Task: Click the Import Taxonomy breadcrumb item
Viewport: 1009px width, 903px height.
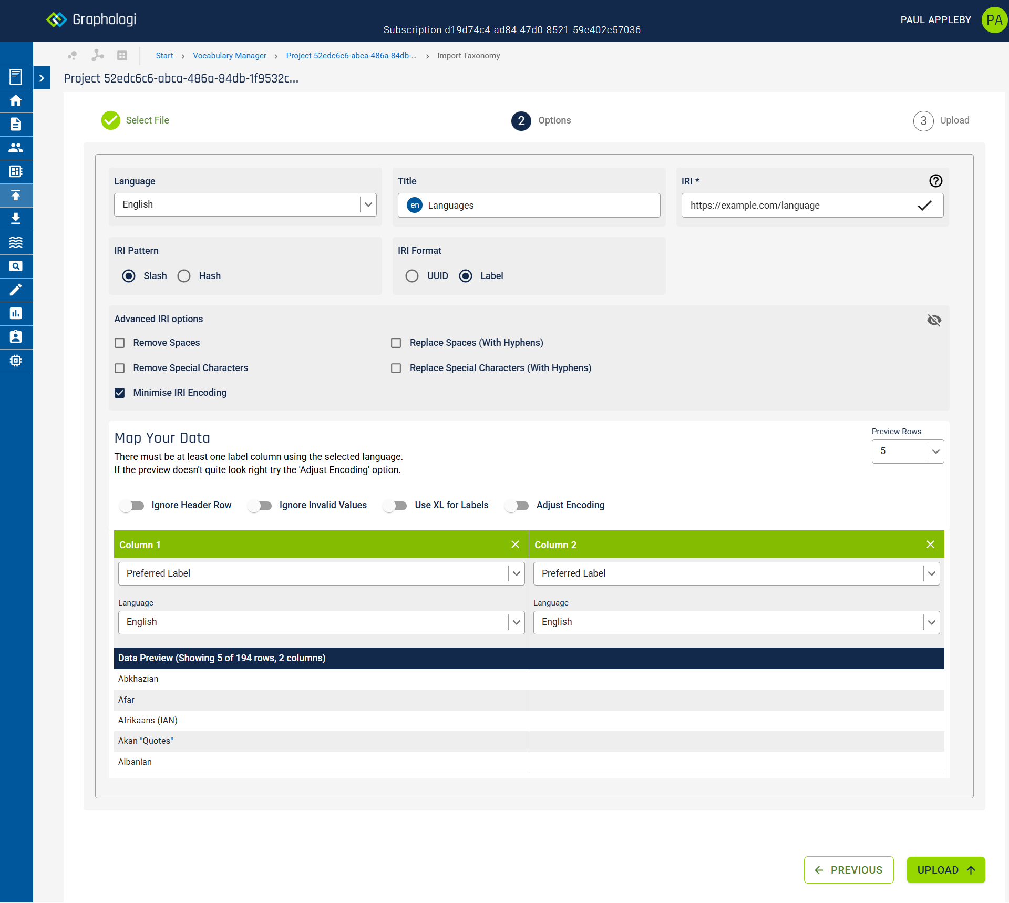Action: point(468,56)
